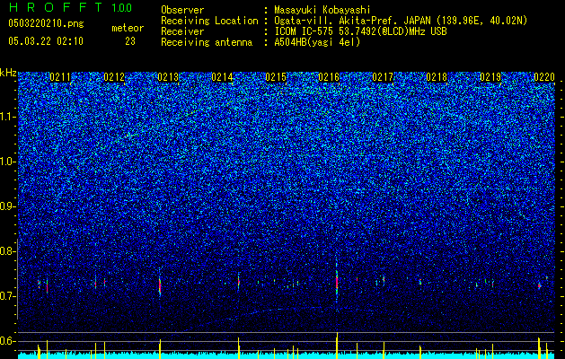Viewport: 565px width, 359px height.
Task: Click the observer name Masayuki Kobayashi
Action: (322, 10)
